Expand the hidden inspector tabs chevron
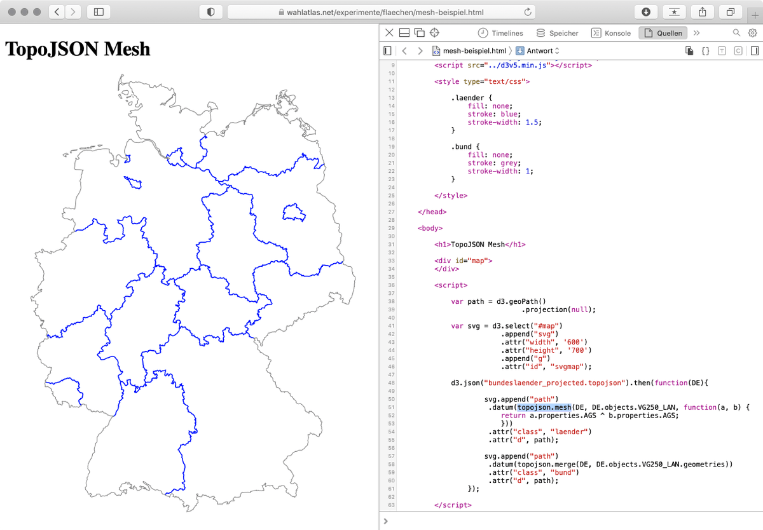Viewport: 763px width, 530px height. tap(697, 33)
